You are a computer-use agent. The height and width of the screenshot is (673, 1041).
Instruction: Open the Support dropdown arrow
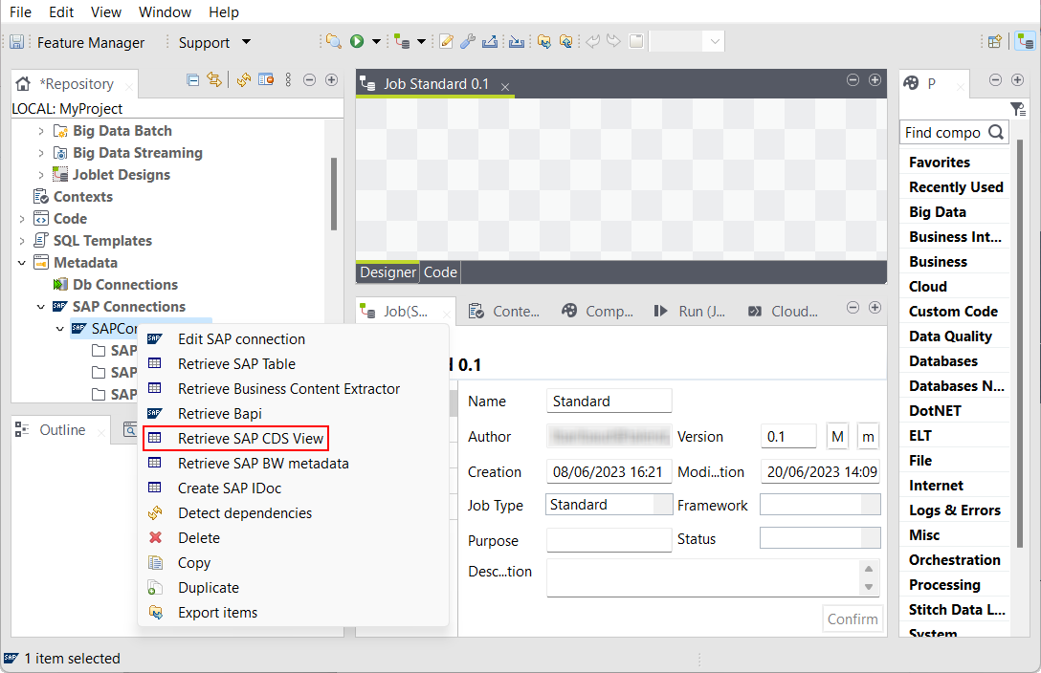(246, 42)
